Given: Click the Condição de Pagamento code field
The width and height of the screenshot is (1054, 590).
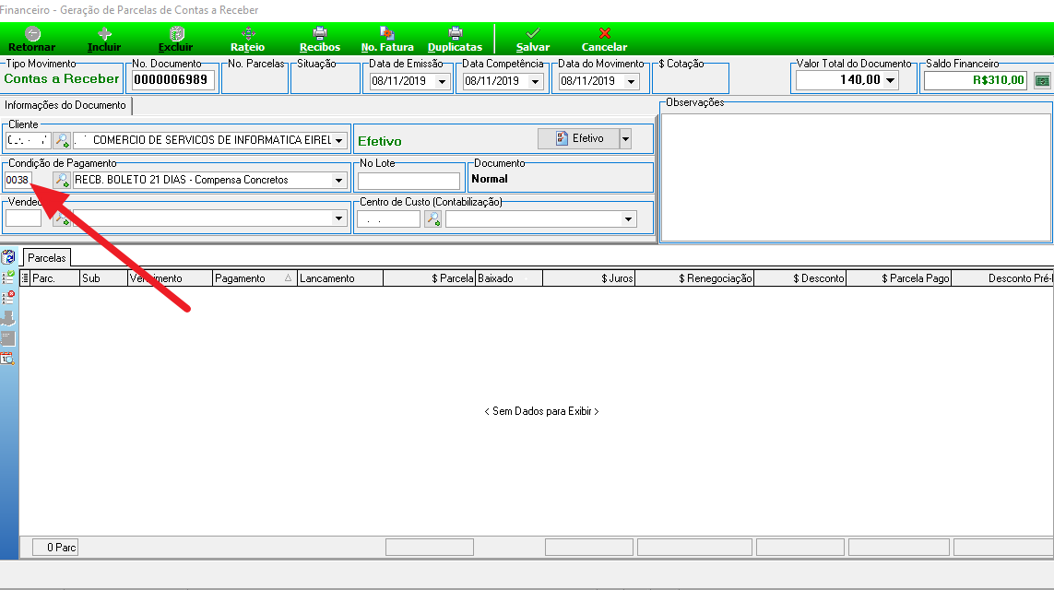Looking at the screenshot, I should [x=18, y=180].
